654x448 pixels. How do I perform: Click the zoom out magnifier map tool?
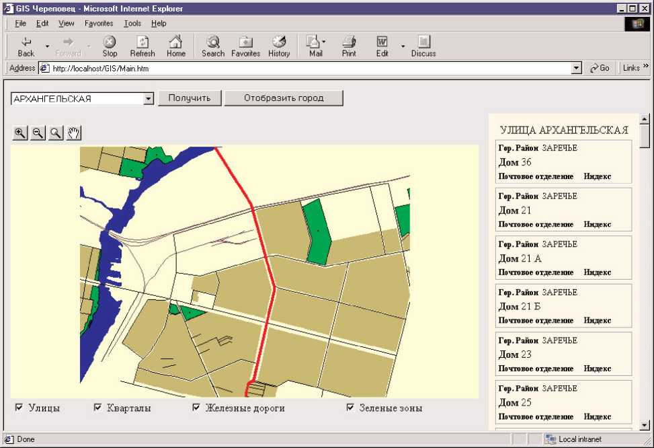(38, 133)
